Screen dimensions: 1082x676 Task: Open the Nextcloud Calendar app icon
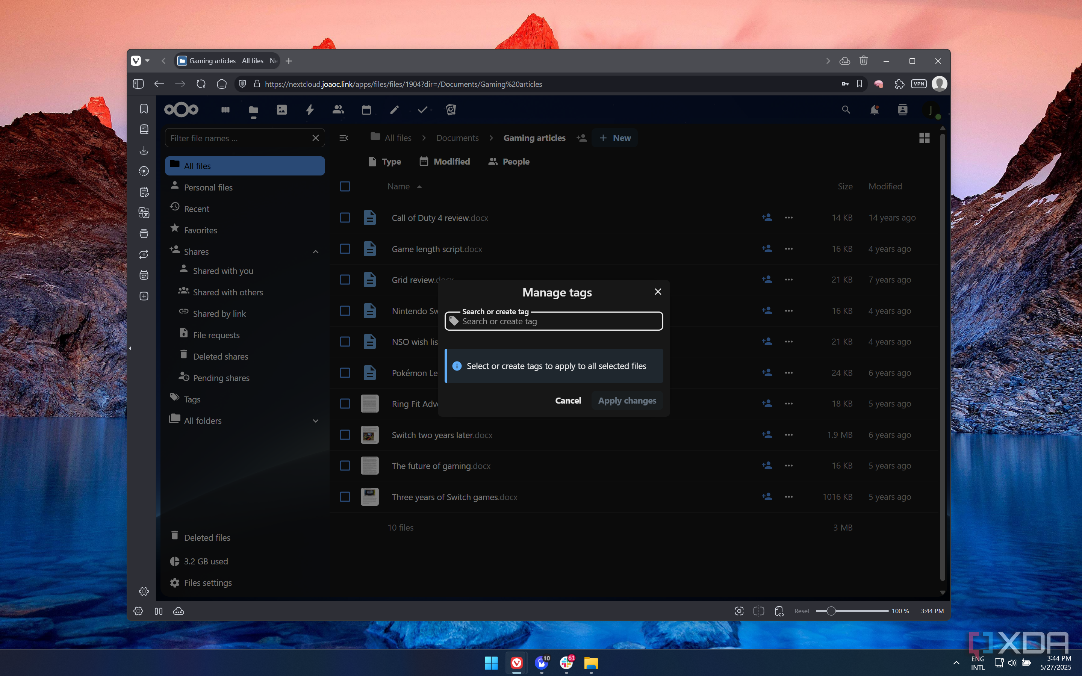366,110
